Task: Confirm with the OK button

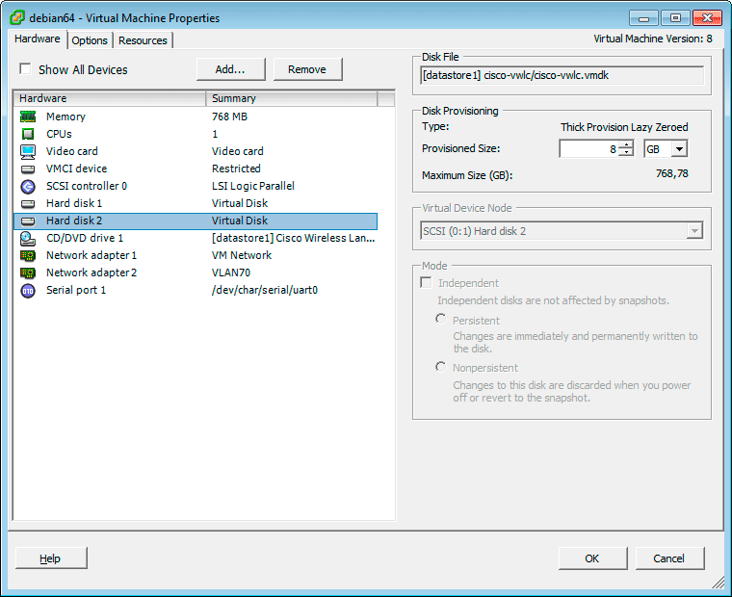Action: point(592,558)
